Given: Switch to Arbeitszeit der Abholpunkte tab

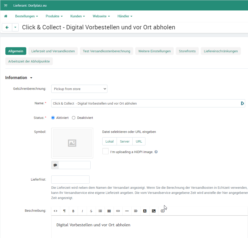Looking at the screenshot, I should click(x=29, y=61).
